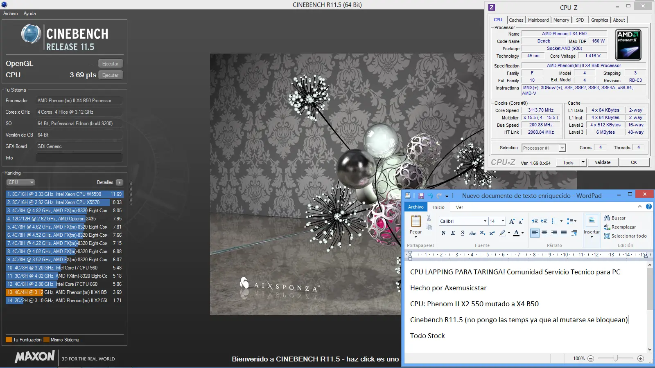The height and width of the screenshot is (368, 655).
Task: Click the undo arrow in WordPad's title bar
Action: pos(430,196)
